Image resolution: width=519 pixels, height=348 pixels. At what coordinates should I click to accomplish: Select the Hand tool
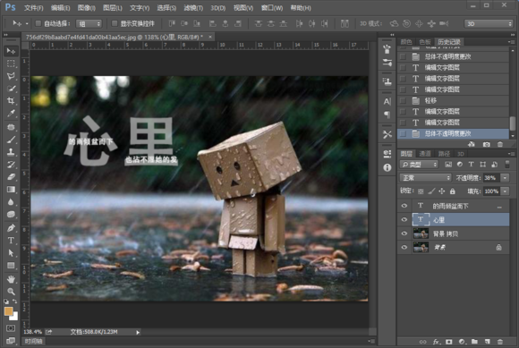(x=11, y=279)
